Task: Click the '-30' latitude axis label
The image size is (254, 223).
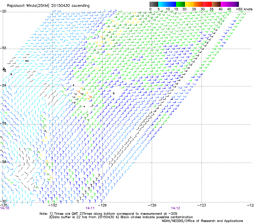Action: point(3,201)
